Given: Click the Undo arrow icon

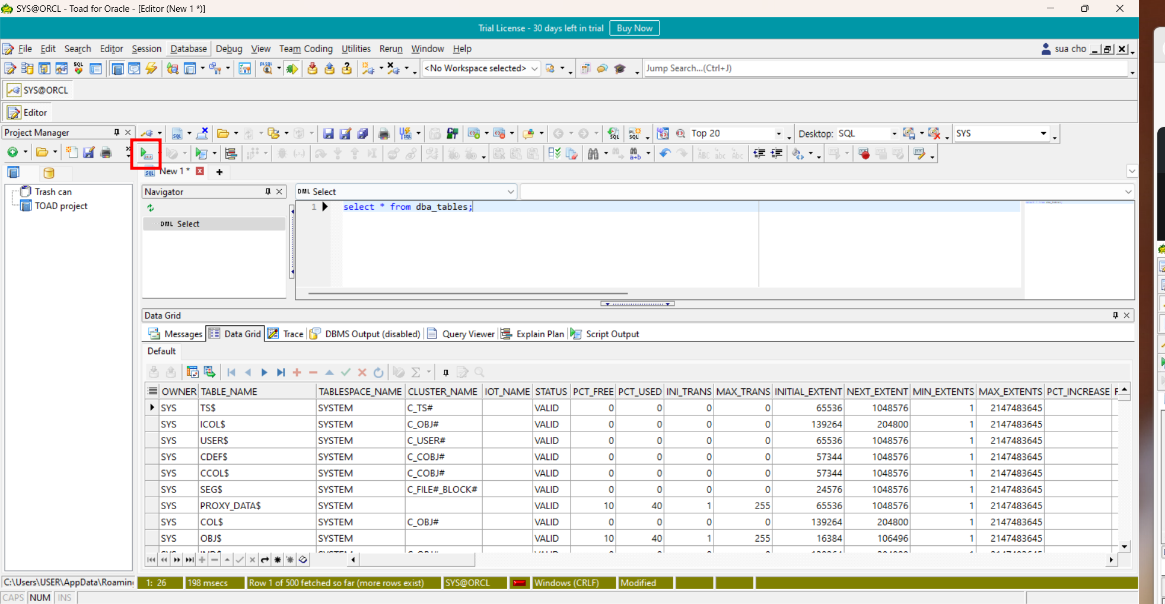Looking at the screenshot, I should 665,154.
